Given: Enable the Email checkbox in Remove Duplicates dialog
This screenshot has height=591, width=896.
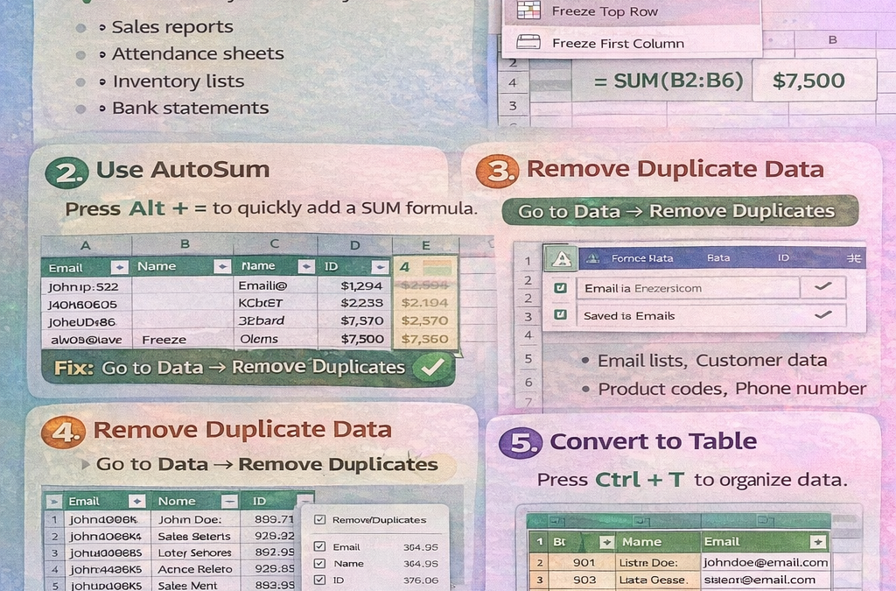Looking at the screenshot, I should pos(321,545).
